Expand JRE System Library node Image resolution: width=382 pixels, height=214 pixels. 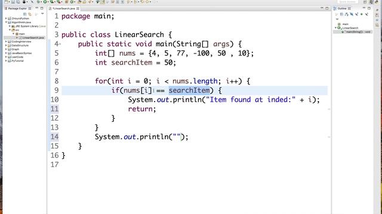(x=10, y=26)
